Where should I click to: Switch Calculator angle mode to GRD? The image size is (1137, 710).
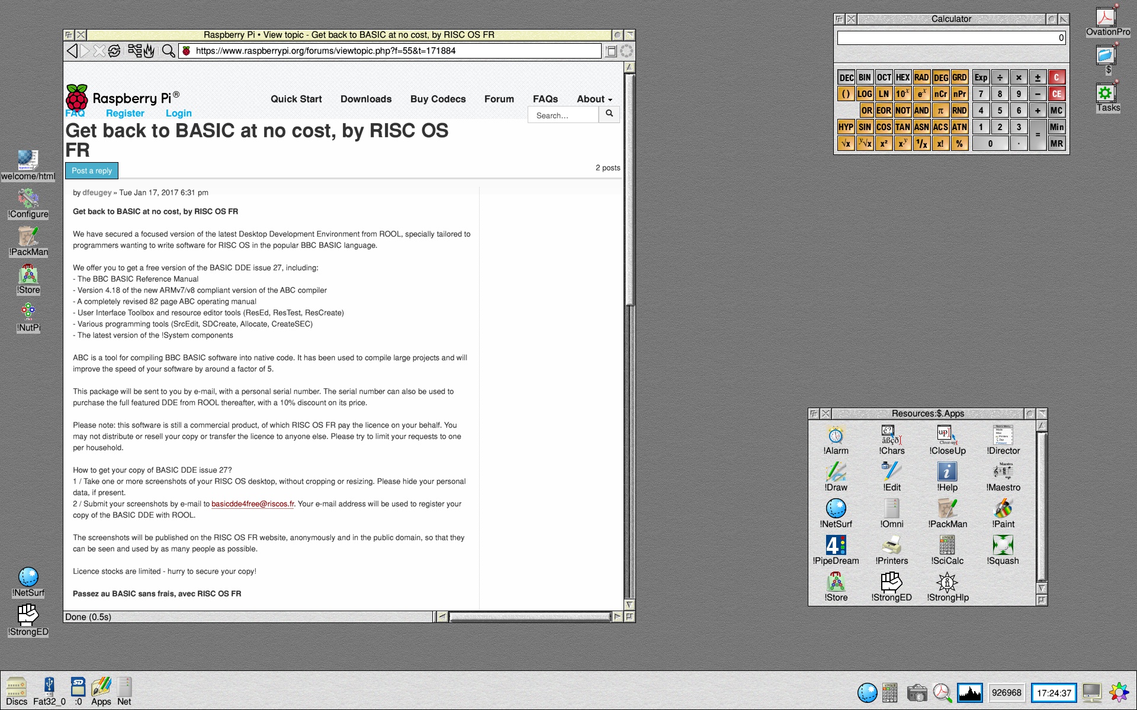coord(959,78)
